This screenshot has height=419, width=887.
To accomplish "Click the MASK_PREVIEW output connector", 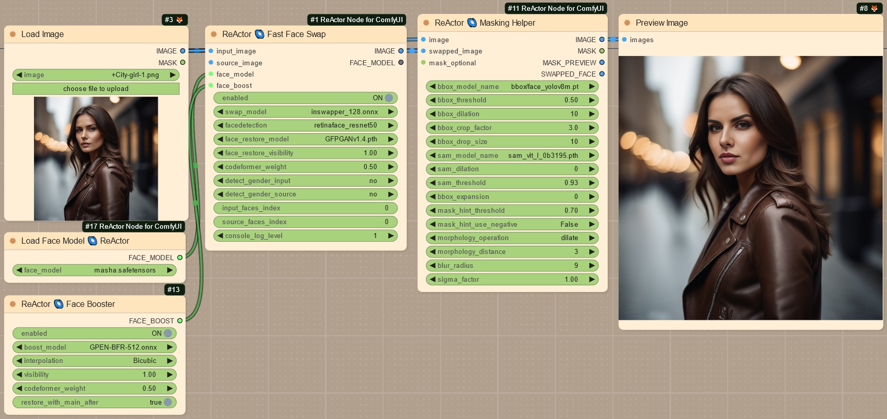I will [x=602, y=63].
